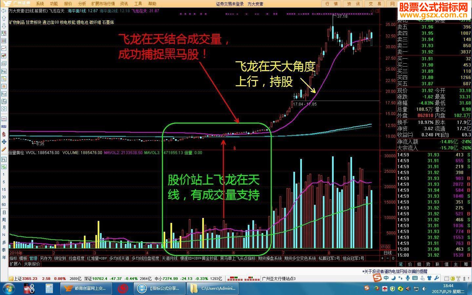This screenshot has height=295, width=472.
Task: Select the 红堆量+OBV indicator tab
Action: [x=97, y=258]
